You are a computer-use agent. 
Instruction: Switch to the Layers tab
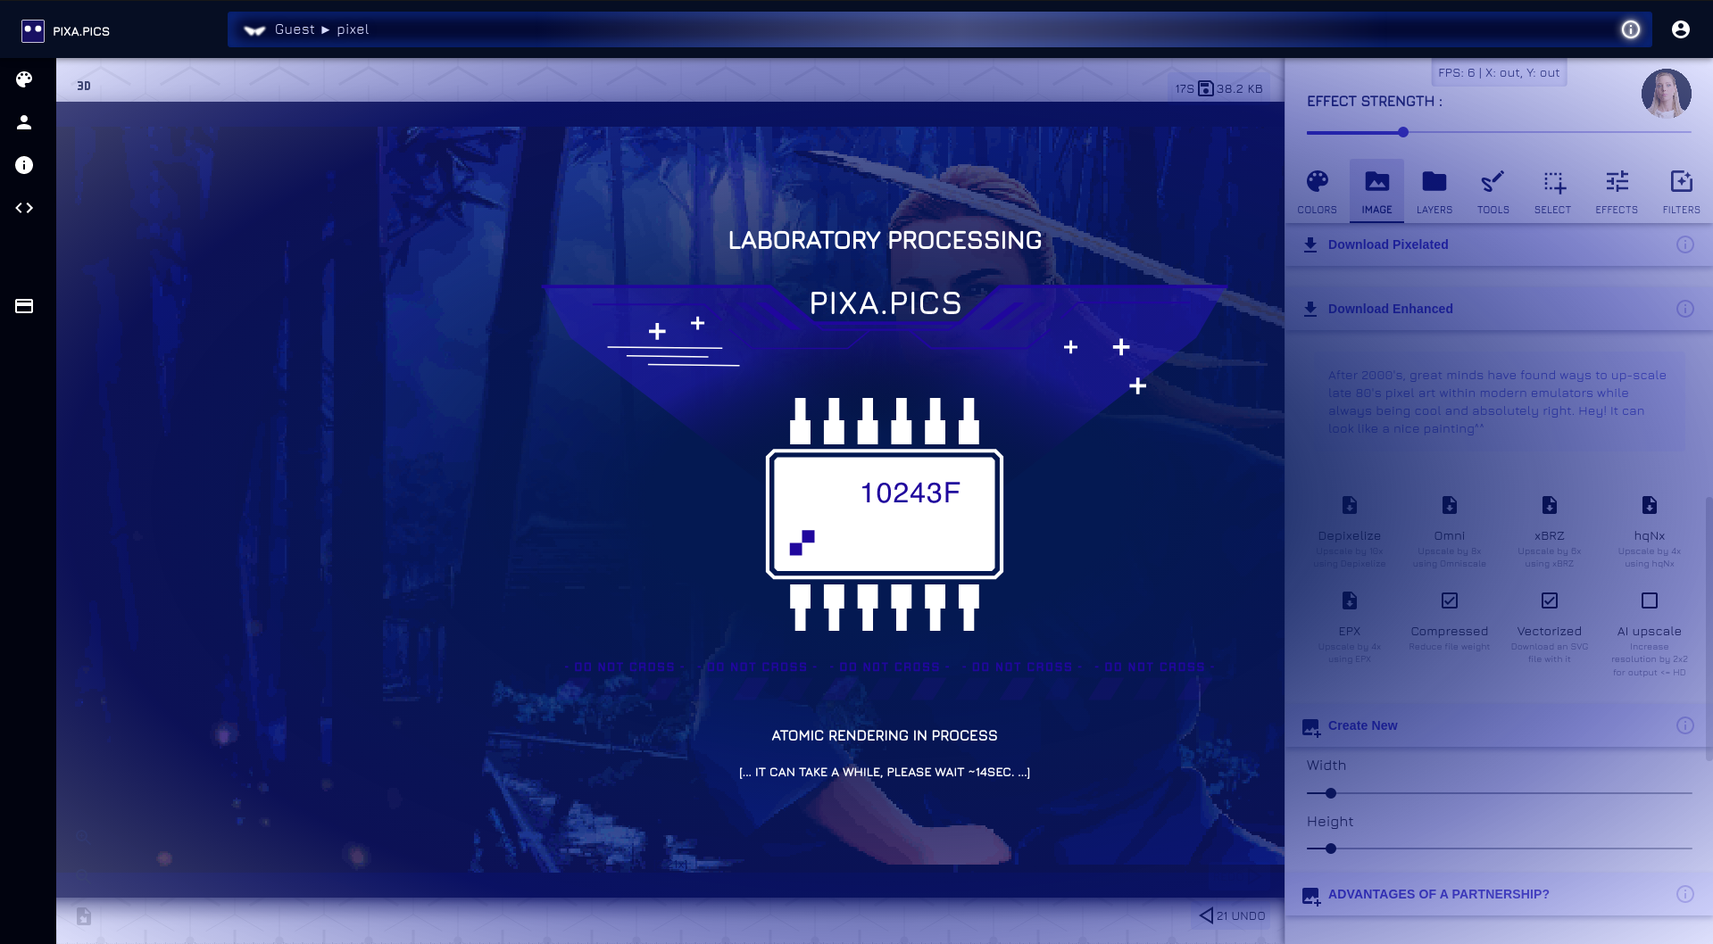click(x=1434, y=191)
